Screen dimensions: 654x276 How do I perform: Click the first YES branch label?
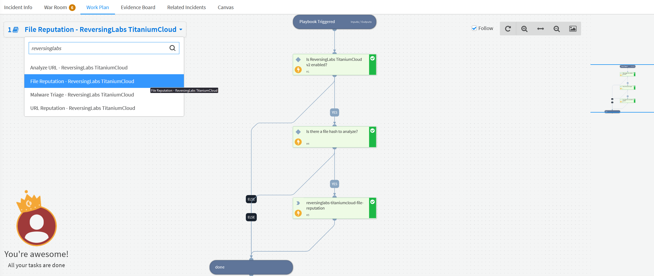click(335, 113)
